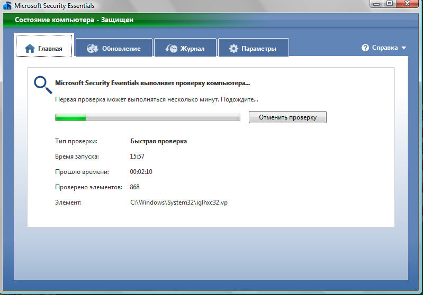Click the file path C:\Windows\System32\iglhxc32.vp
423x295 pixels.
(179, 202)
